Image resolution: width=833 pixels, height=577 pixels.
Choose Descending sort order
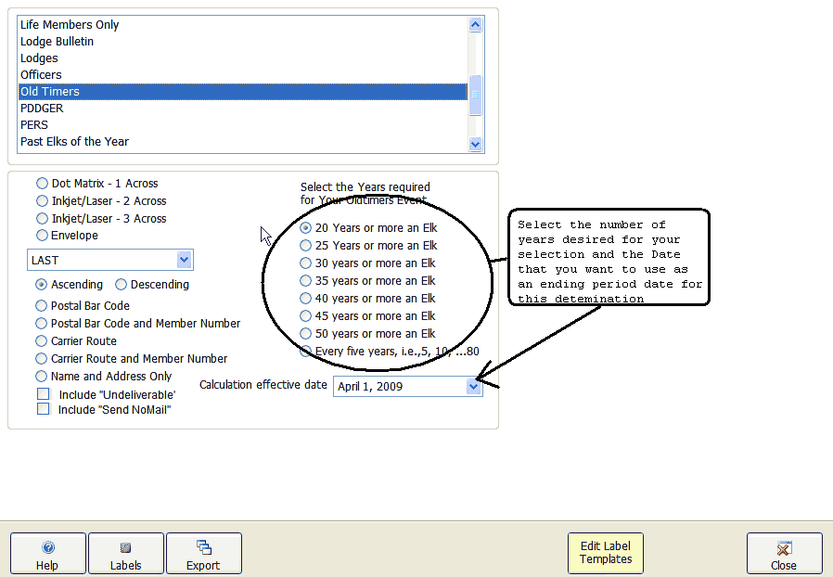[122, 285]
